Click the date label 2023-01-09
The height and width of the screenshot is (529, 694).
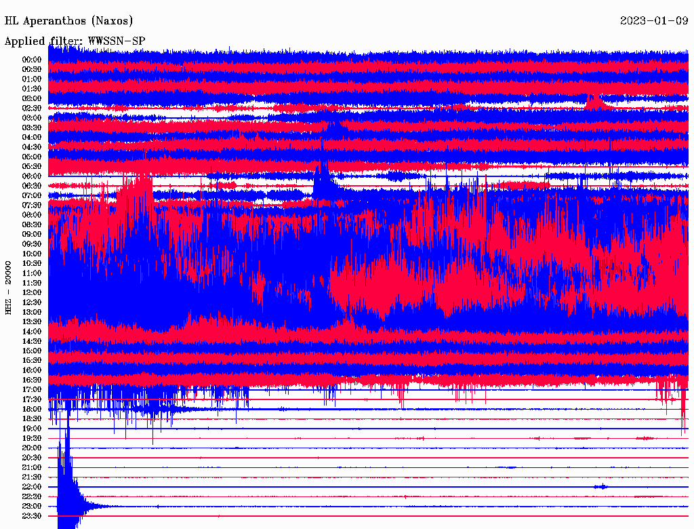[x=654, y=21]
